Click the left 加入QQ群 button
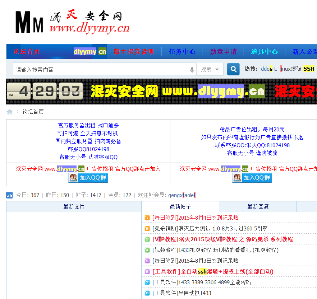This screenshot has width=317, height=299. point(88,178)
